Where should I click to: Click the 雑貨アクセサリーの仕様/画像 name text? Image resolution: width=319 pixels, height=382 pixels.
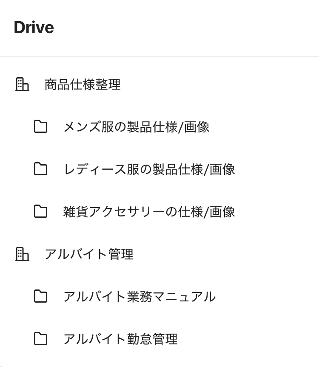click(149, 212)
